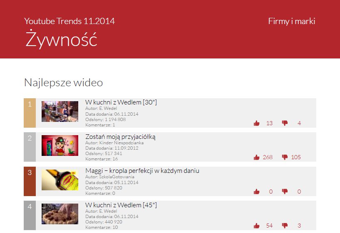Select the Maggi bottle thumbnail
The width and height of the screenshot is (340, 233).
coord(60,180)
